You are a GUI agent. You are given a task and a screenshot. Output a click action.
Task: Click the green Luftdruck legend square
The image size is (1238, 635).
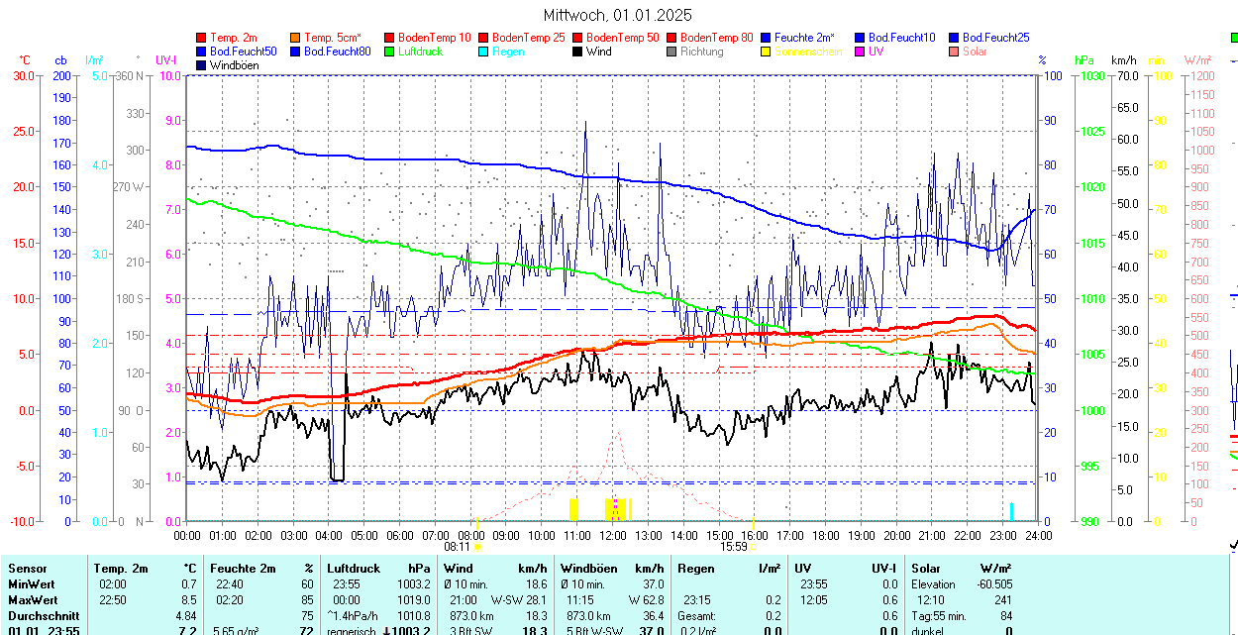[390, 52]
